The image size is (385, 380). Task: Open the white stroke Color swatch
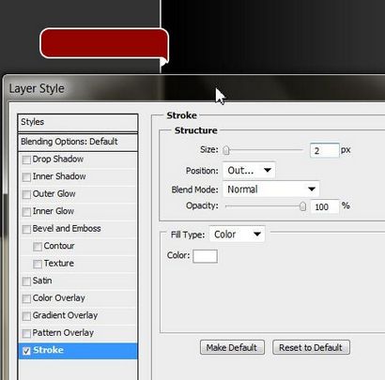click(205, 256)
